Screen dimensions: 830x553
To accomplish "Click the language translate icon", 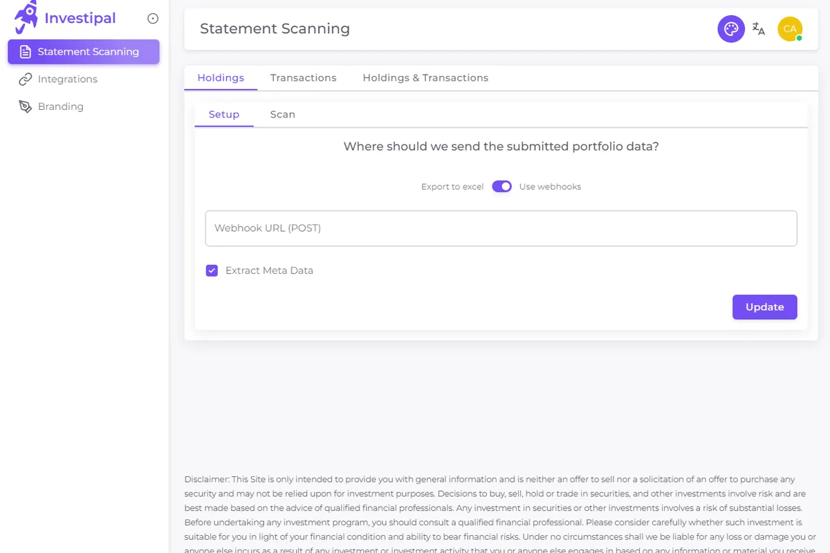I will click(759, 29).
